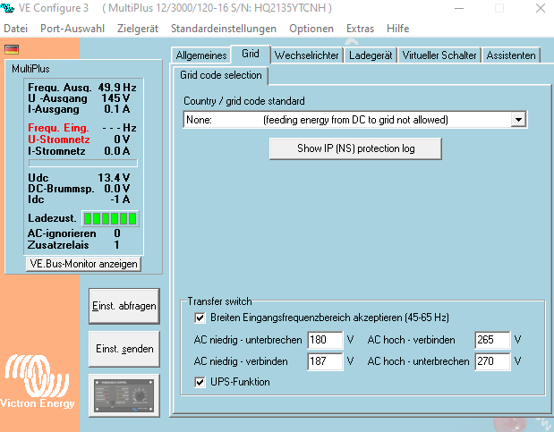Open the Hilfe menu
554x432 pixels.
pyautogui.click(x=398, y=29)
